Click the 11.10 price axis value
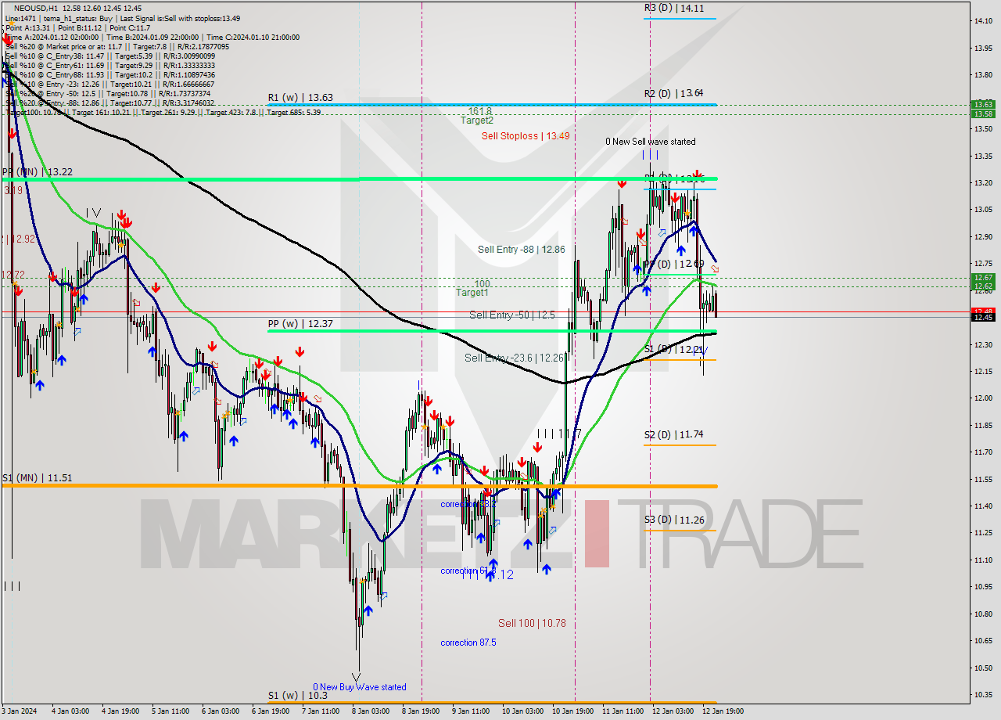 (x=983, y=560)
